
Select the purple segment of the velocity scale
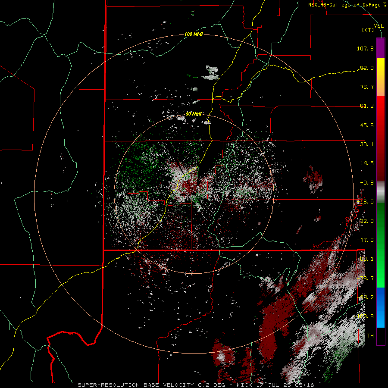point(381,48)
